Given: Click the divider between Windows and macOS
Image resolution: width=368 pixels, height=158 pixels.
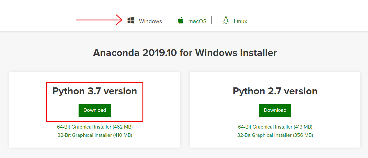Looking at the screenshot, I should 167,20.
